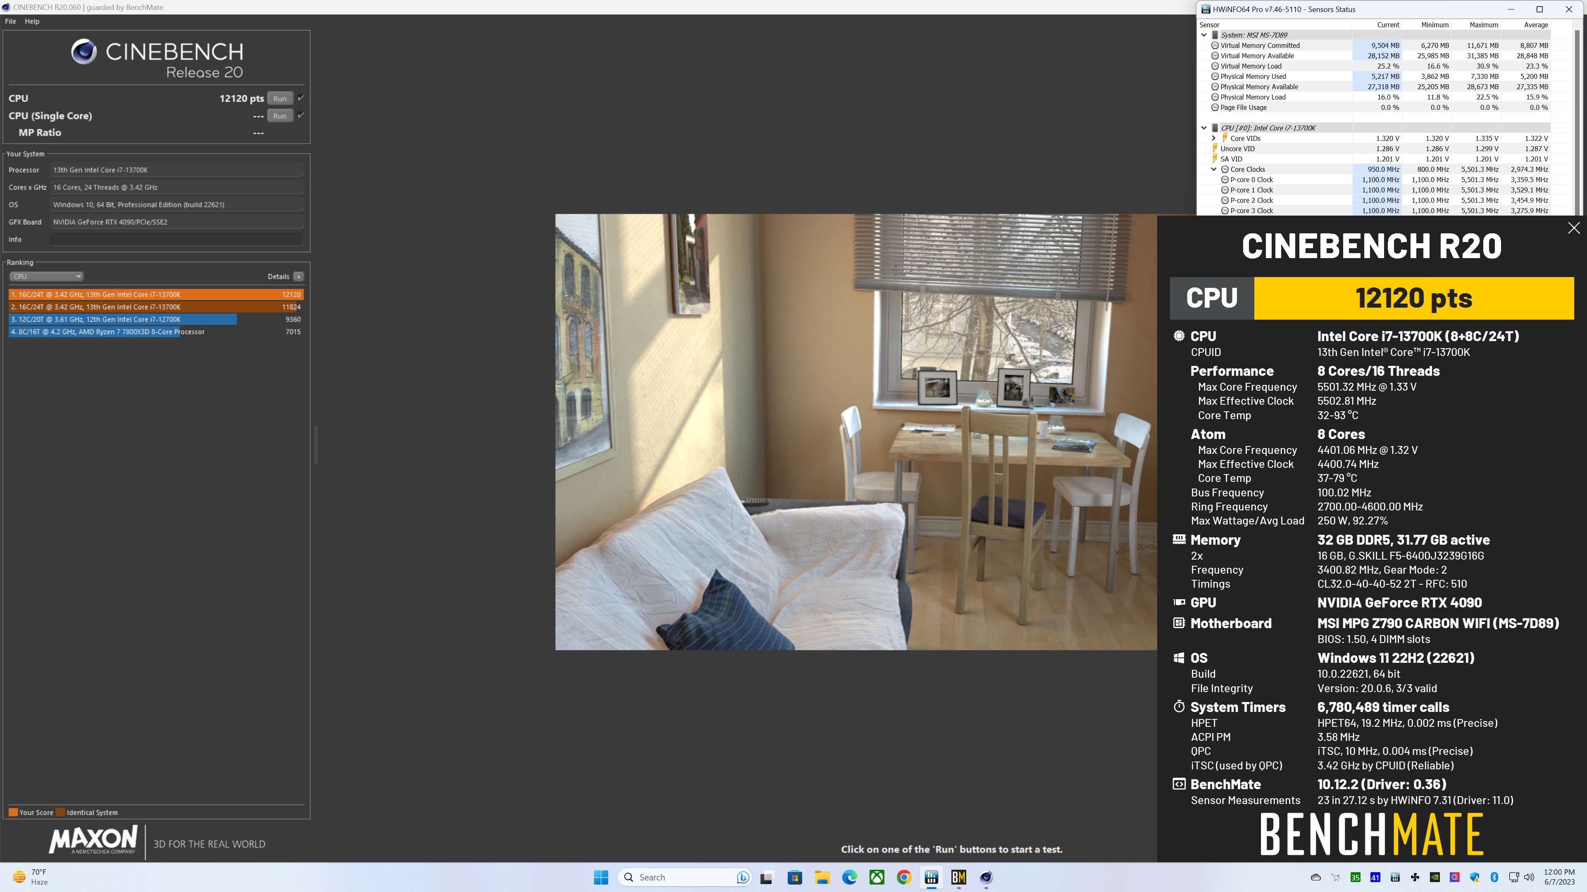Select the Uncore VID sensor row

coord(1374,149)
